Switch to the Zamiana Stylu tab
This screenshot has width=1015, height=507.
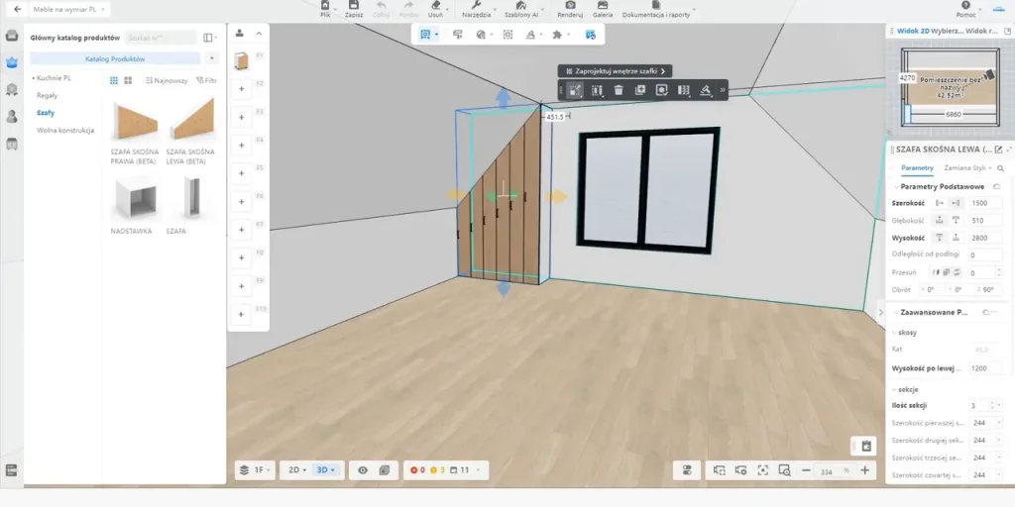[965, 167]
